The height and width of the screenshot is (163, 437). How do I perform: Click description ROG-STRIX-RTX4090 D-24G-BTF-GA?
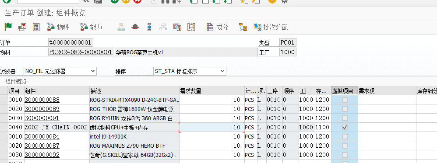coord(134,100)
